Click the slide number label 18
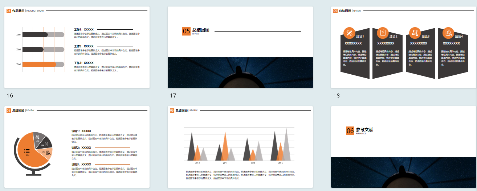 coord(337,96)
